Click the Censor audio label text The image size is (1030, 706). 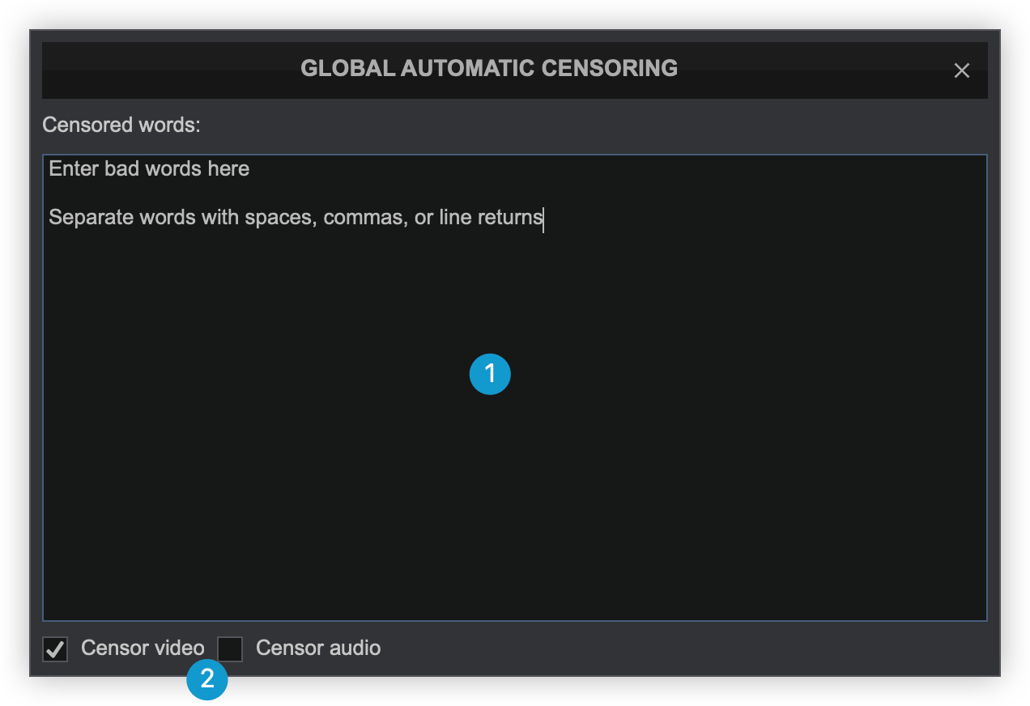tap(317, 649)
